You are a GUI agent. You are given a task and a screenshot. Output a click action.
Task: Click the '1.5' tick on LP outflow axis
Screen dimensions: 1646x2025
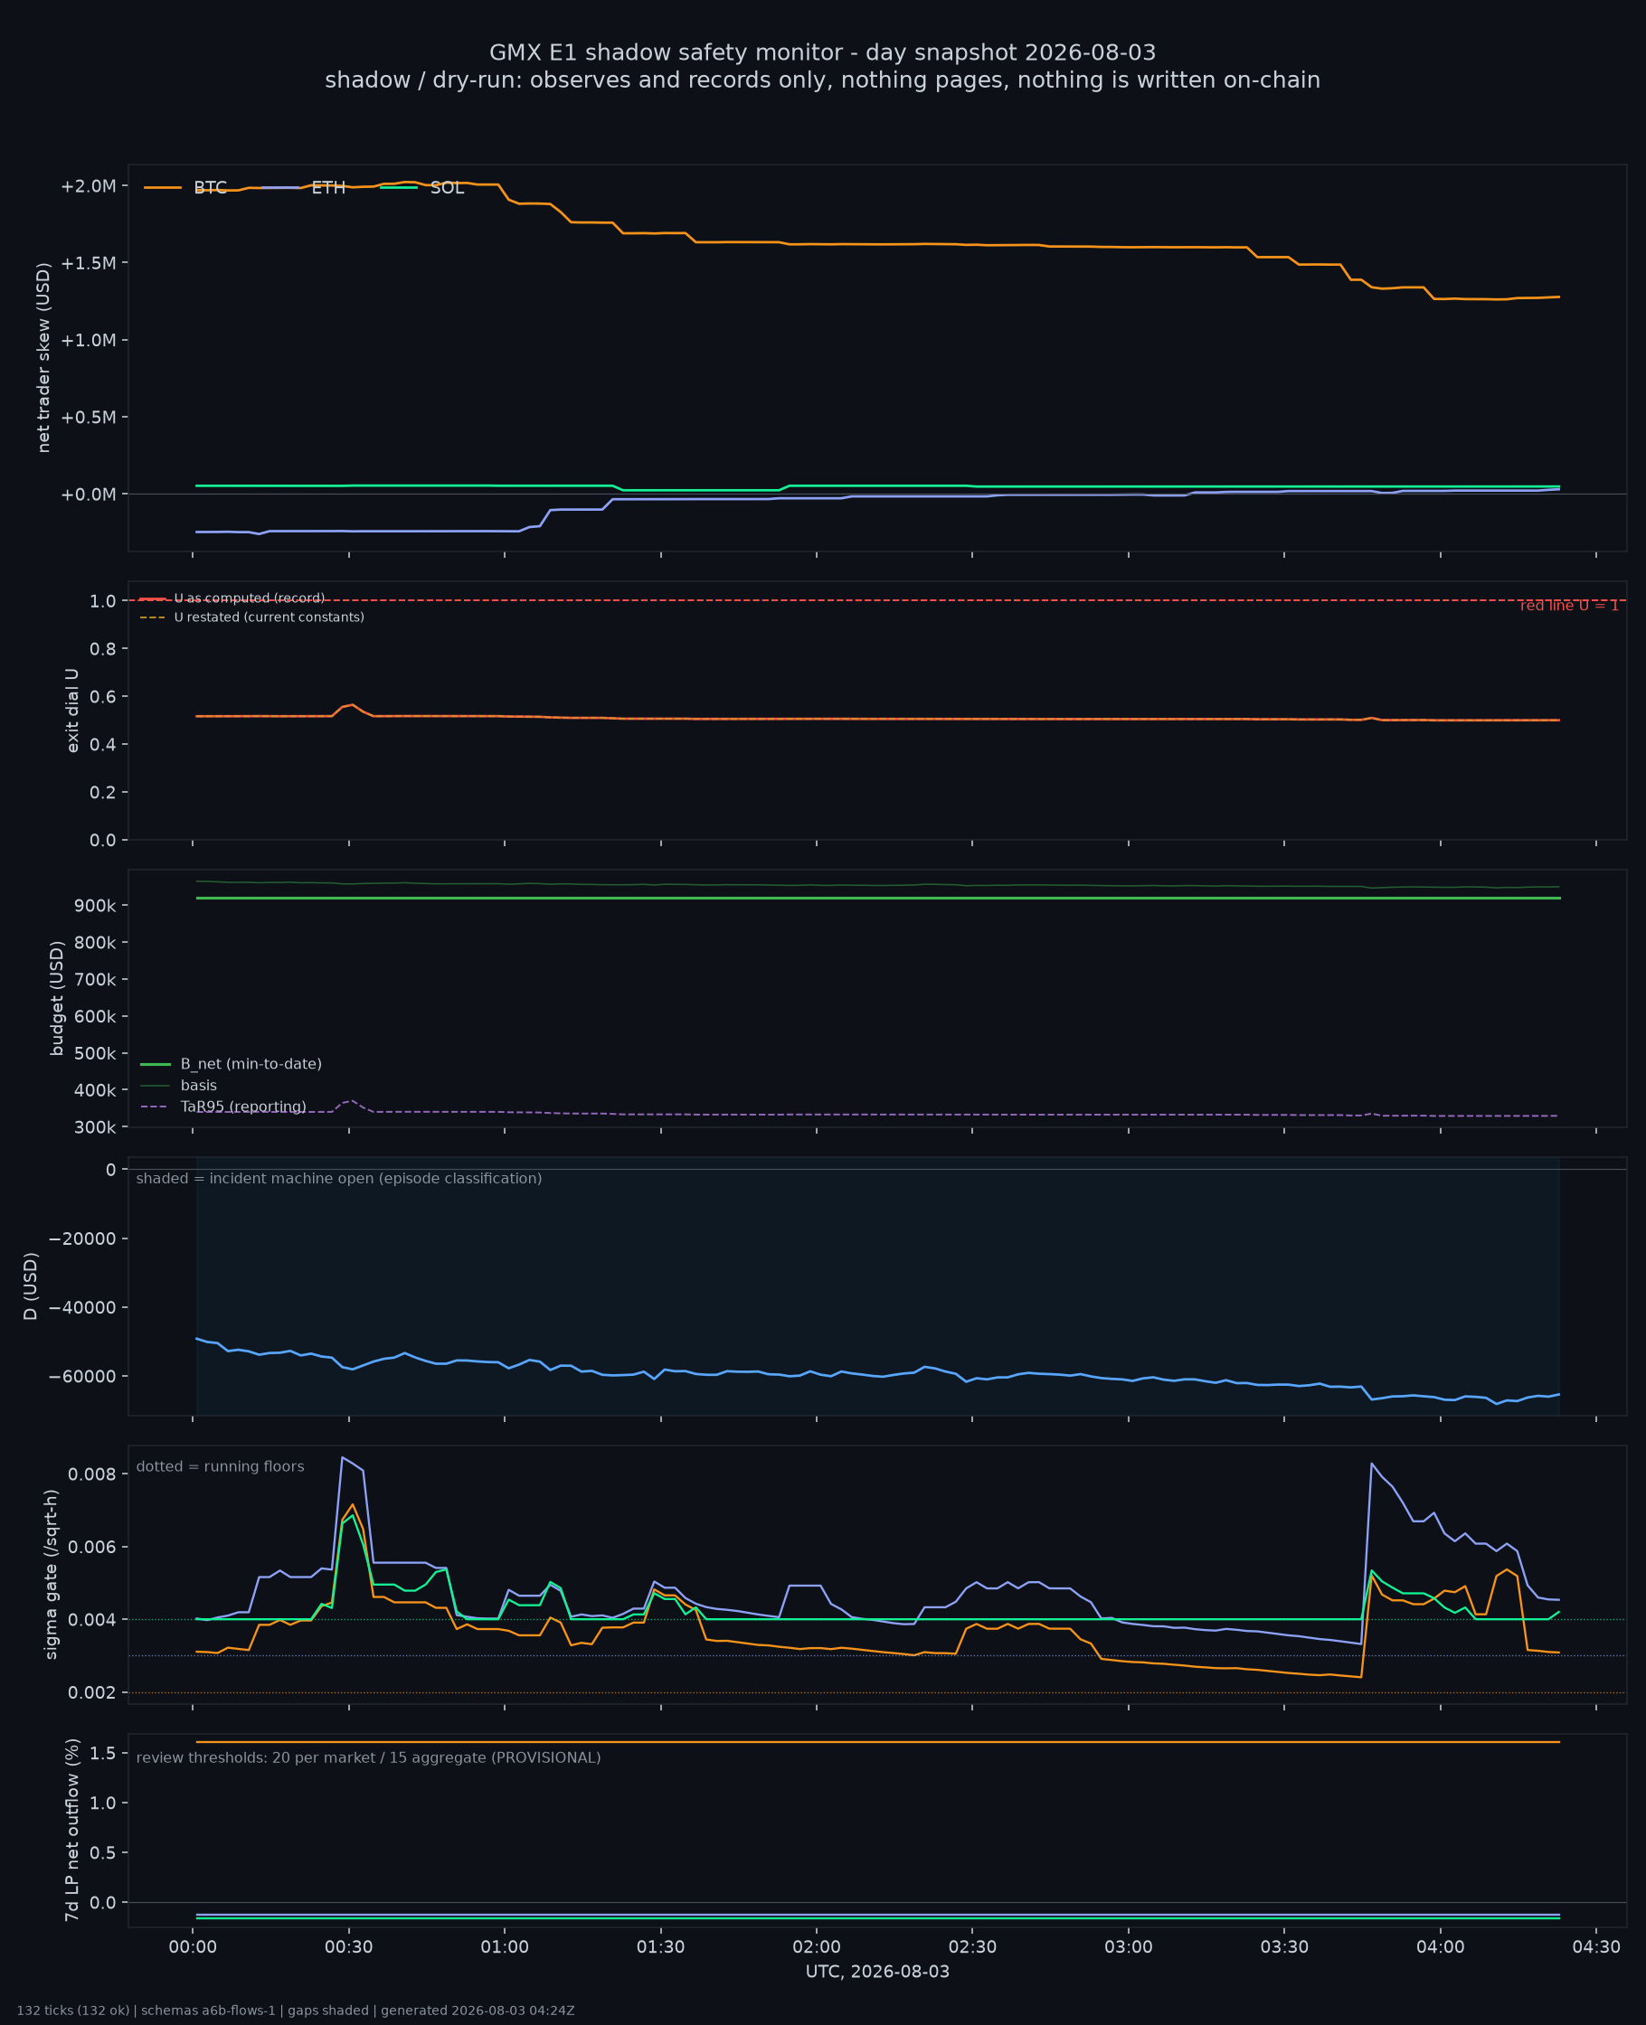102,1754
